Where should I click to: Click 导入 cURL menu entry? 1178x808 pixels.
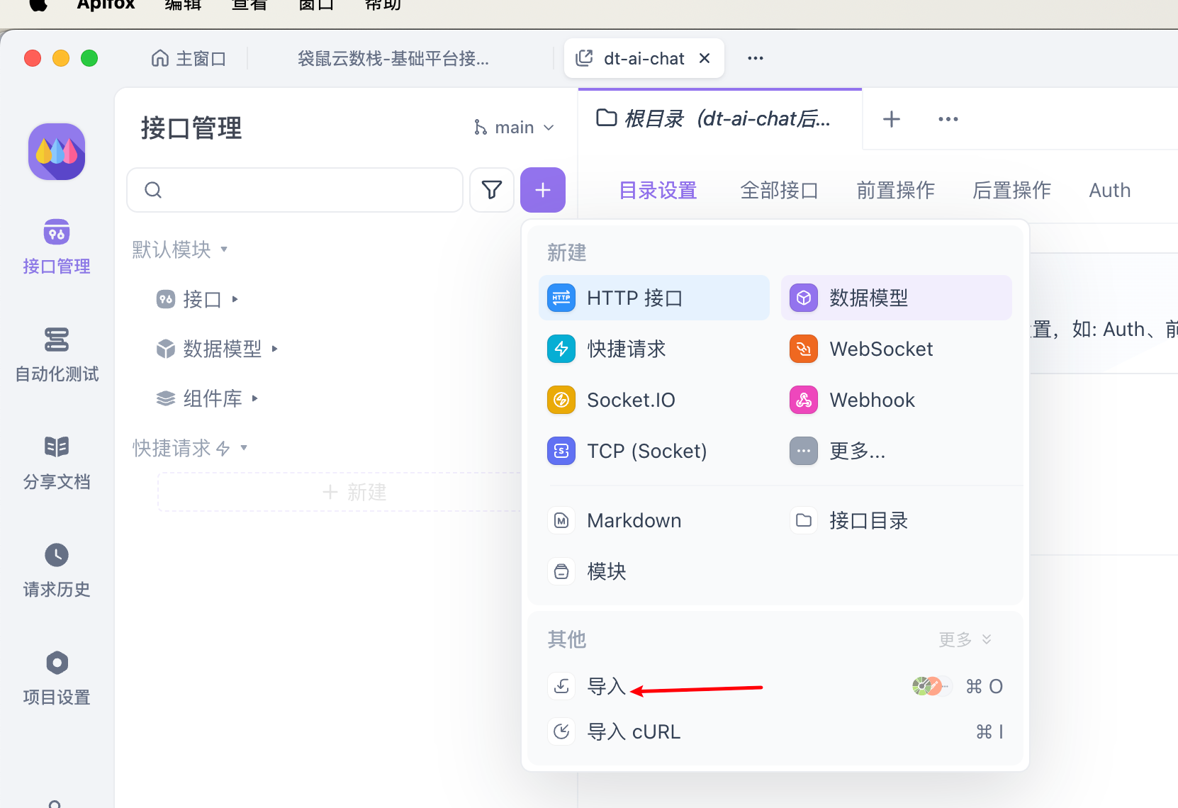pyautogui.click(x=775, y=731)
